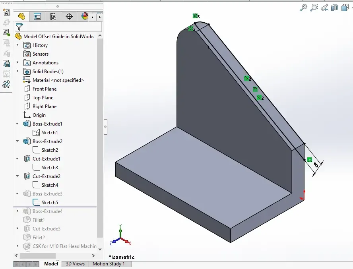
Task: Open the DisplayManager color ball tab
Action: pyautogui.click(x=85, y=16)
